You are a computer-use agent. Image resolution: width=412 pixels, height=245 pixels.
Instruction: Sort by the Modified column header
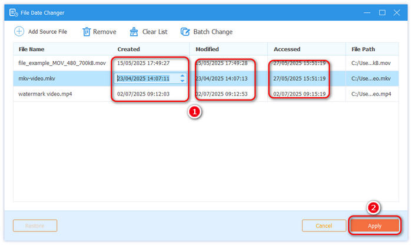click(x=207, y=49)
